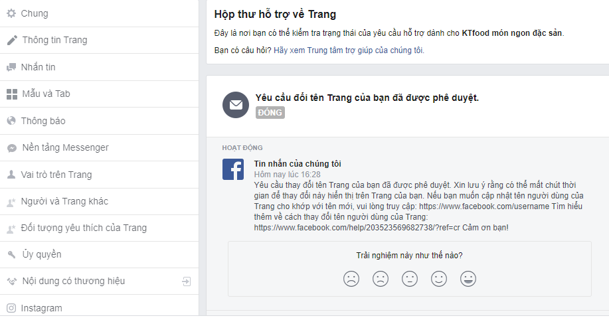Go to Nhắn tin settings
Viewport: 609px width, 318px height.
100,67
